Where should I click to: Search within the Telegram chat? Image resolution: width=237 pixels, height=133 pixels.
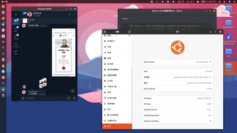click(x=70, y=14)
